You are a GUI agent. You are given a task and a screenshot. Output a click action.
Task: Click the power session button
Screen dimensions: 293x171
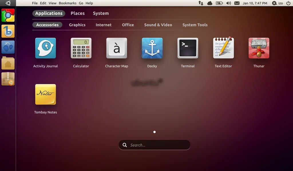point(288,3)
